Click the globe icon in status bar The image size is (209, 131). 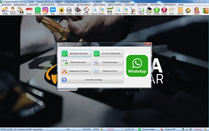click(183, 129)
